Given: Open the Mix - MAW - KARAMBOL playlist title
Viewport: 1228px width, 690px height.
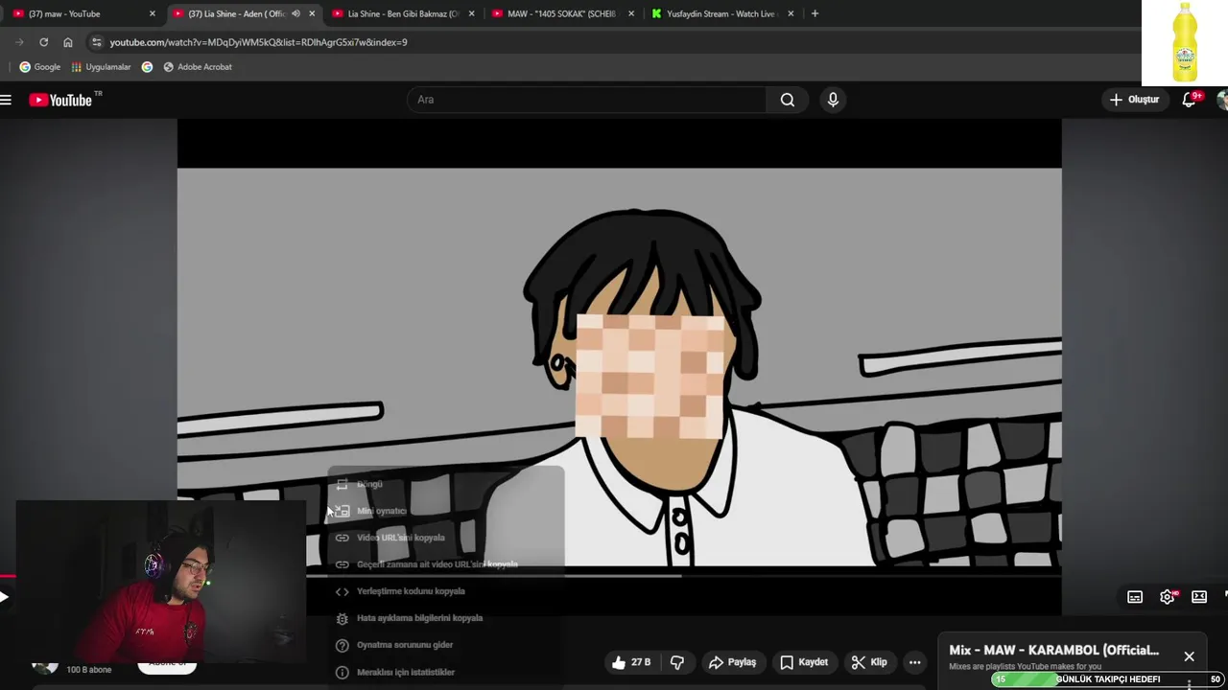Looking at the screenshot, I should [x=1053, y=650].
